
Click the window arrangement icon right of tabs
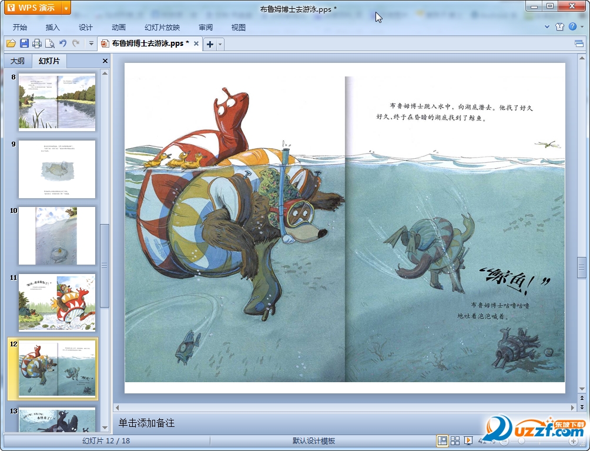[579, 44]
